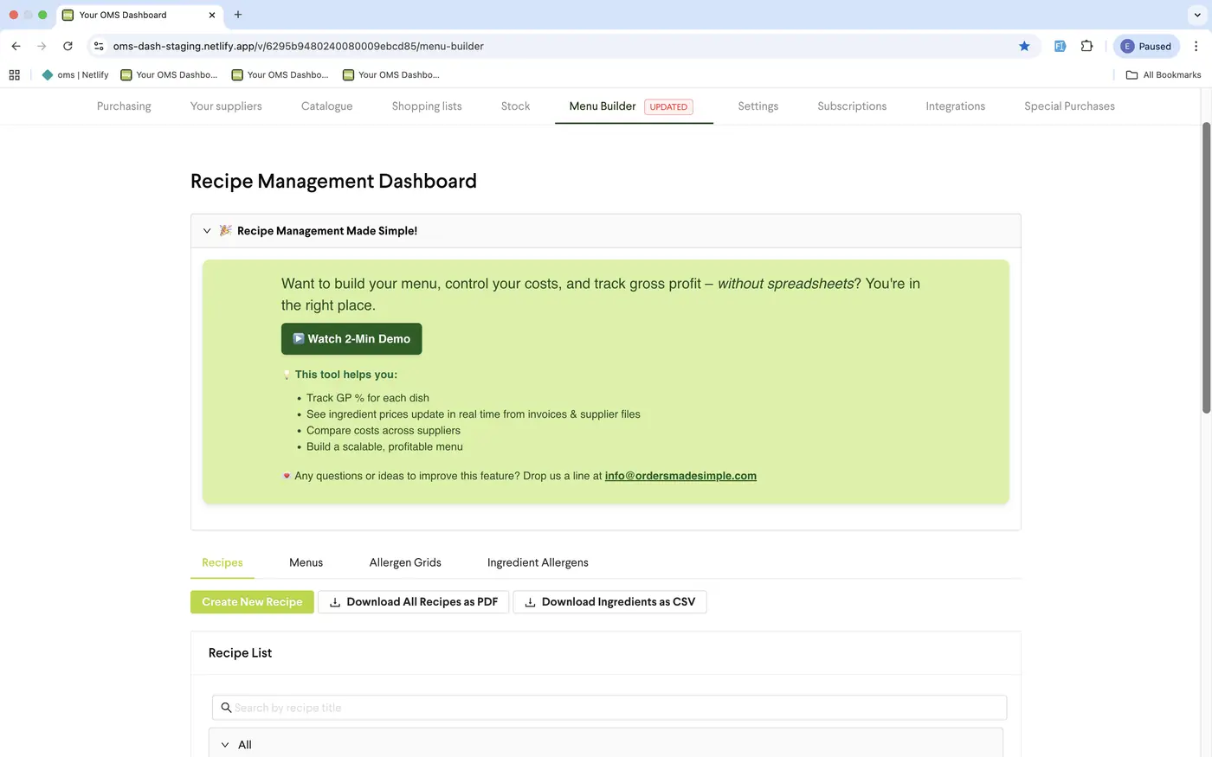Image resolution: width=1212 pixels, height=757 pixels.
Task: Click Create New Recipe button
Action: pos(252,602)
